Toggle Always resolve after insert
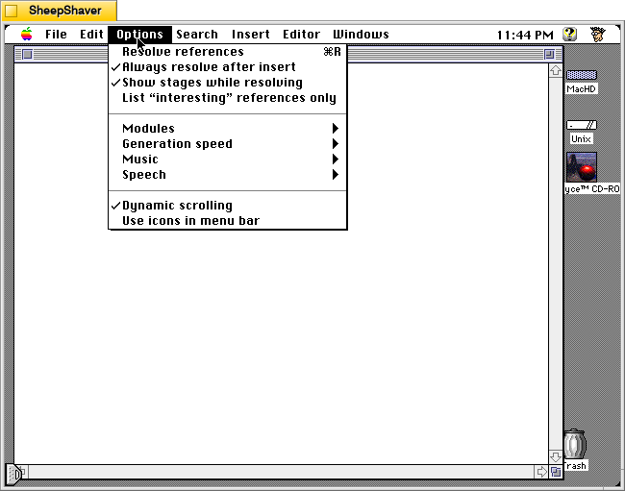 pos(228,67)
